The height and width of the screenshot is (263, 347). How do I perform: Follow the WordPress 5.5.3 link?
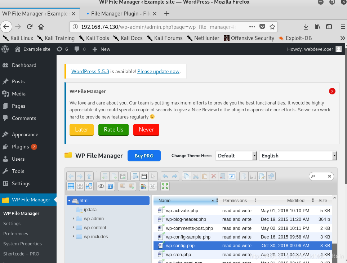click(x=90, y=71)
